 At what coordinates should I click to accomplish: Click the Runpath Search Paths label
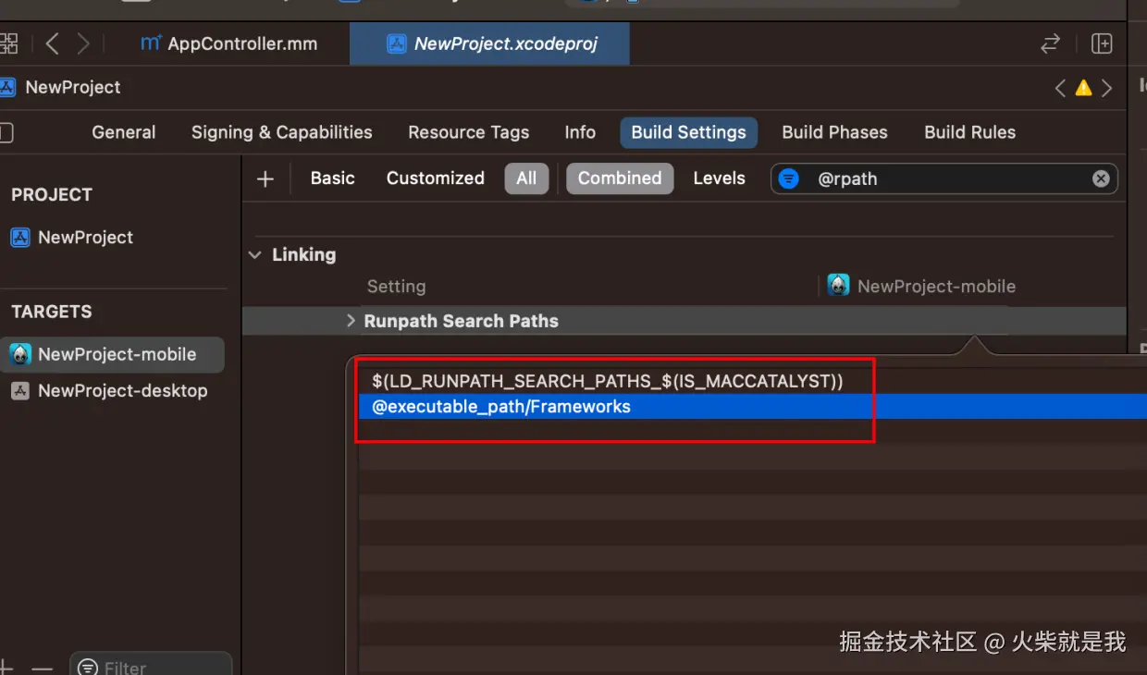[462, 321]
